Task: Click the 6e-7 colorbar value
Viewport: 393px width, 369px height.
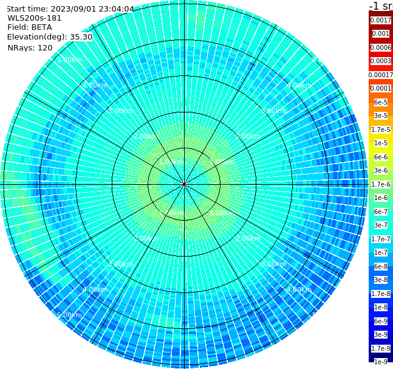Action: (381, 212)
